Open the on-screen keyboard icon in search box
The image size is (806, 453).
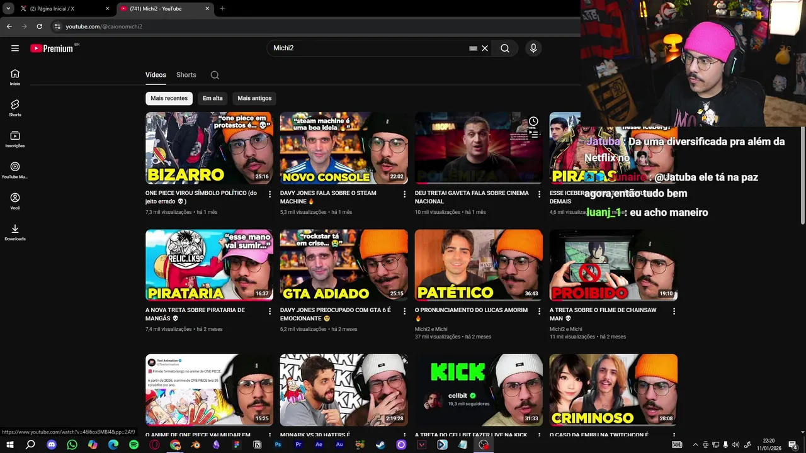click(473, 48)
